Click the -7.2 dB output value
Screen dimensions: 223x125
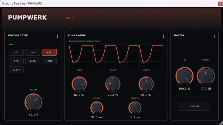tap(206, 88)
